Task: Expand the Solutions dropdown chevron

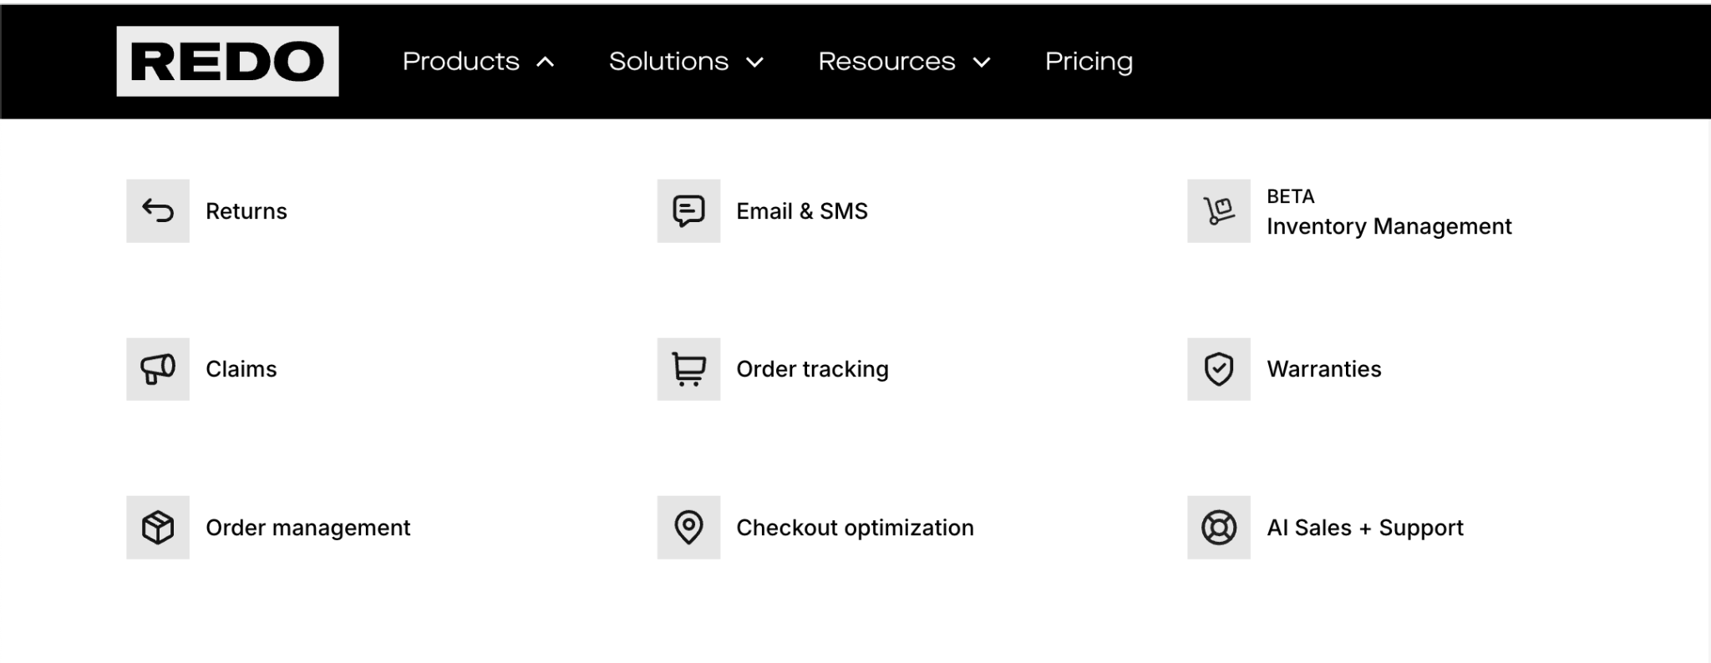Action: [x=754, y=62]
